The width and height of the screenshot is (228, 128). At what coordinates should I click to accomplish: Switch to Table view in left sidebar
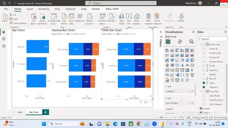coord(4,39)
